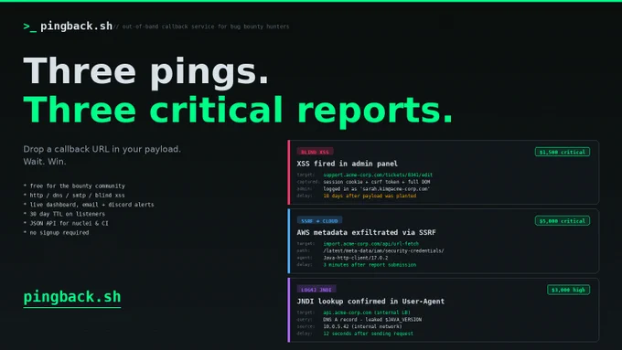622x350 pixels.
Task: Click '3 minutes after report submission'
Action: (x=370, y=265)
